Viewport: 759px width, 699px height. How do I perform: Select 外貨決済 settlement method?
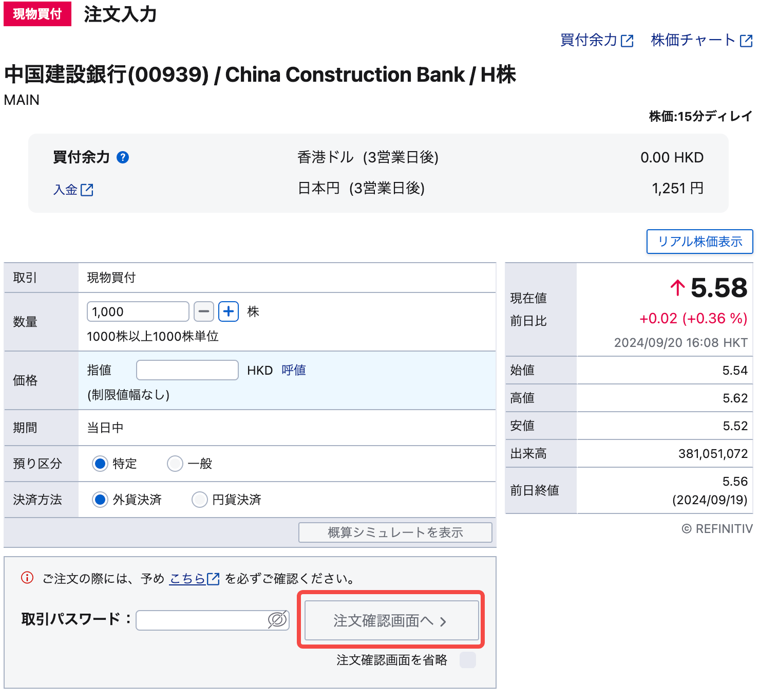100,500
